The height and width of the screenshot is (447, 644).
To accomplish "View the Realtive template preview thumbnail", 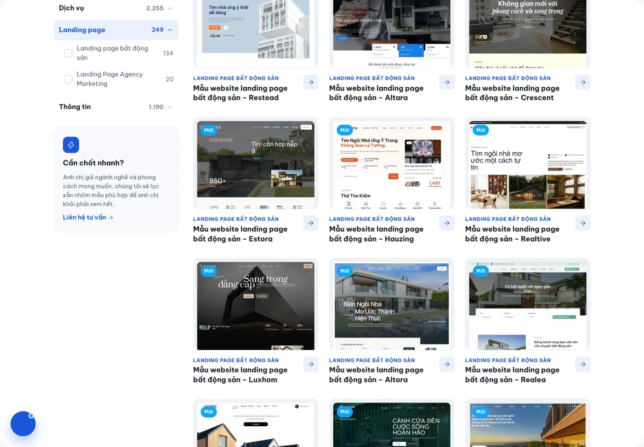I will click(x=527, y=163).
